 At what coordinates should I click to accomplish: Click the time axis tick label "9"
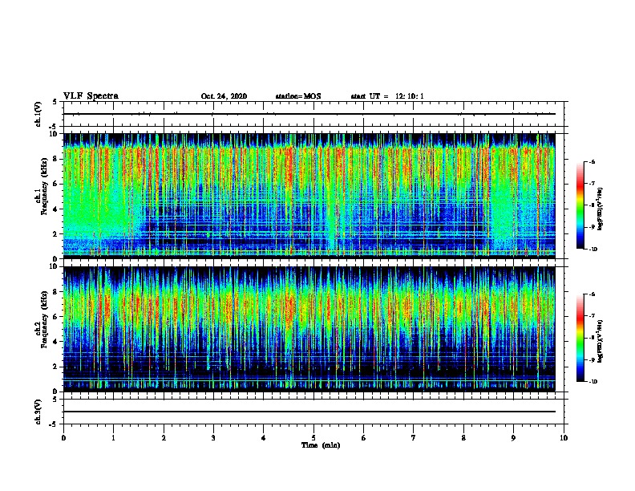pos(513,438)
